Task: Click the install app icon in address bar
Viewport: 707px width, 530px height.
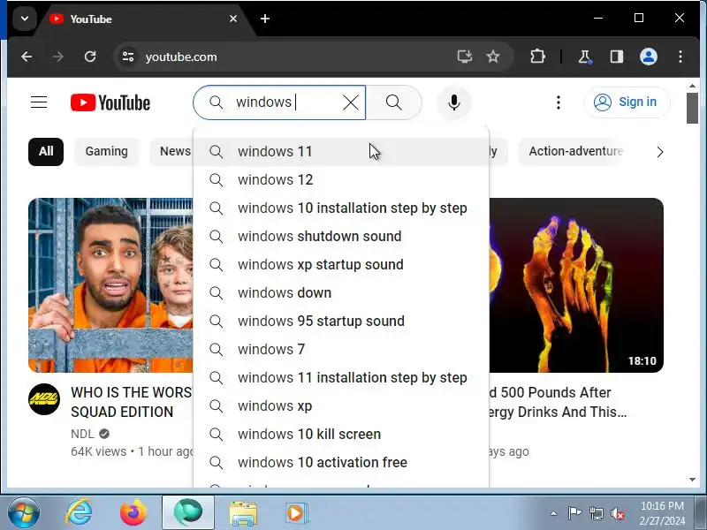Action: coord(465,57)
